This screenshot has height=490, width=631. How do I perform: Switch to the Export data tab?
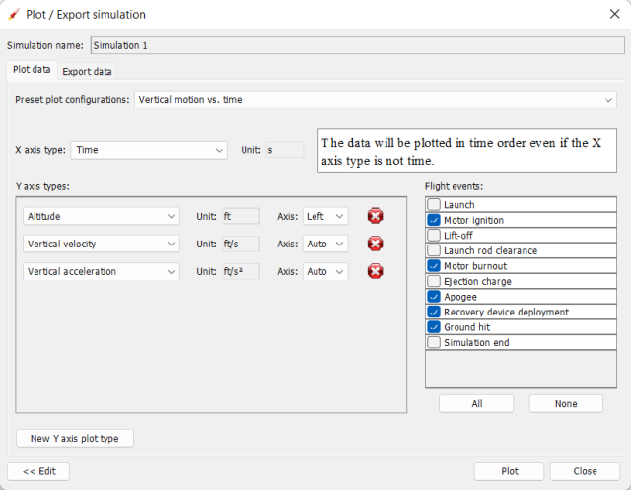pyautogui.click(x=88, y=71)
